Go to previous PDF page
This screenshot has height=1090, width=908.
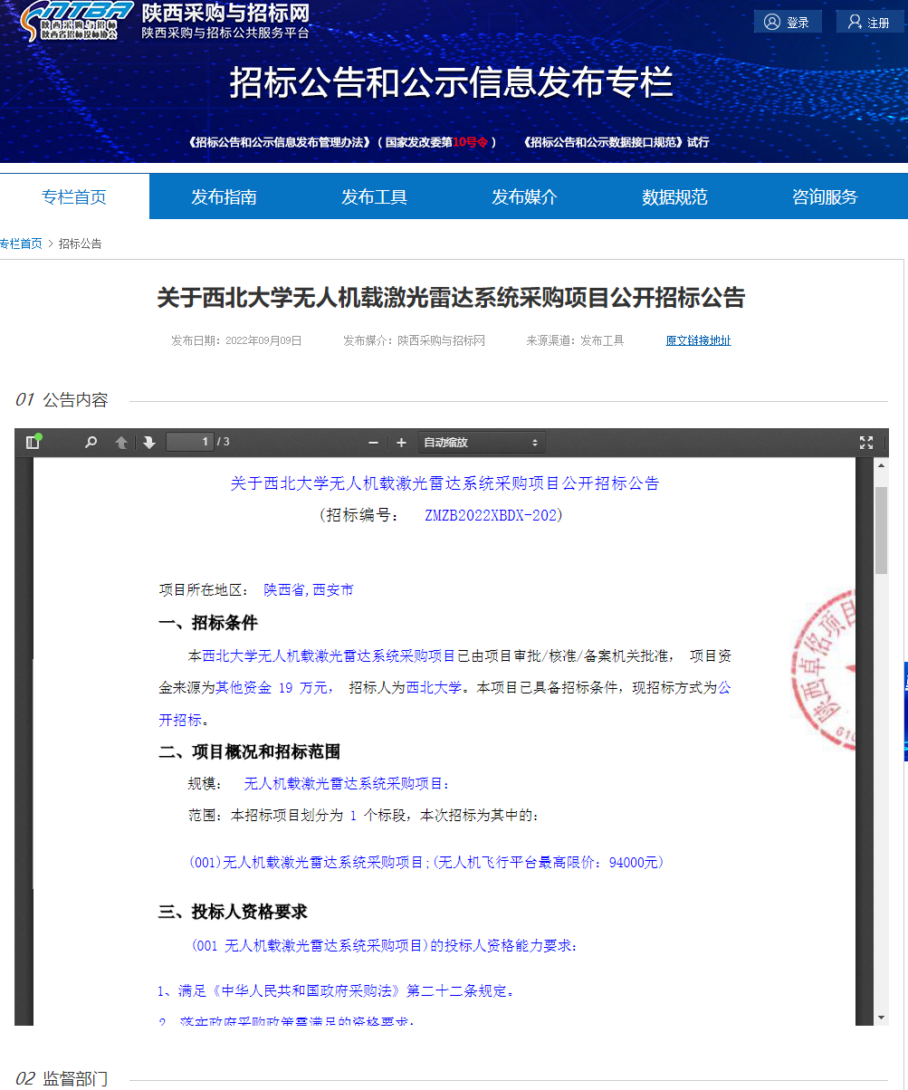tap(120, 443)
